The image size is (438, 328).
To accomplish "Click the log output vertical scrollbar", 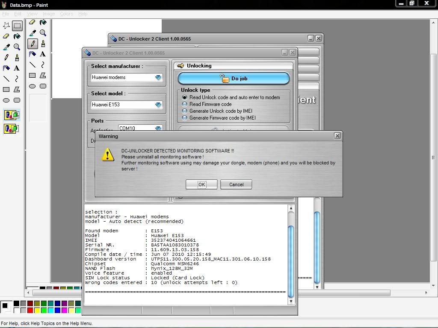I will tap(291, 256).
